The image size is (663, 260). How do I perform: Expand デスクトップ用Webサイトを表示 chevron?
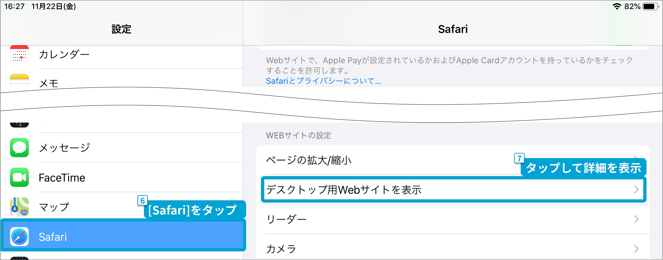point(636,190)
